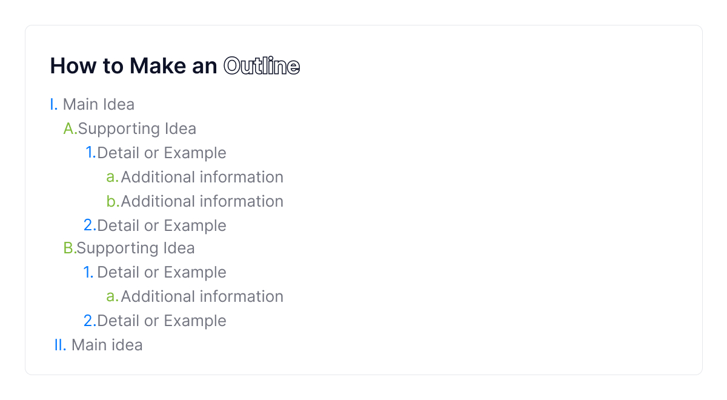Click first "Detail or Example" under A.

pos(162,153)
